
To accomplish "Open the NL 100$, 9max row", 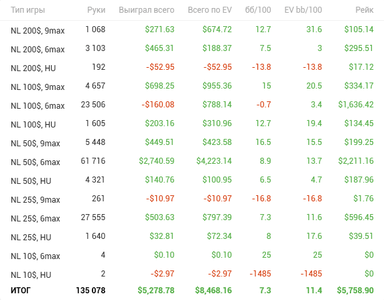I will [x=192, y=86].
